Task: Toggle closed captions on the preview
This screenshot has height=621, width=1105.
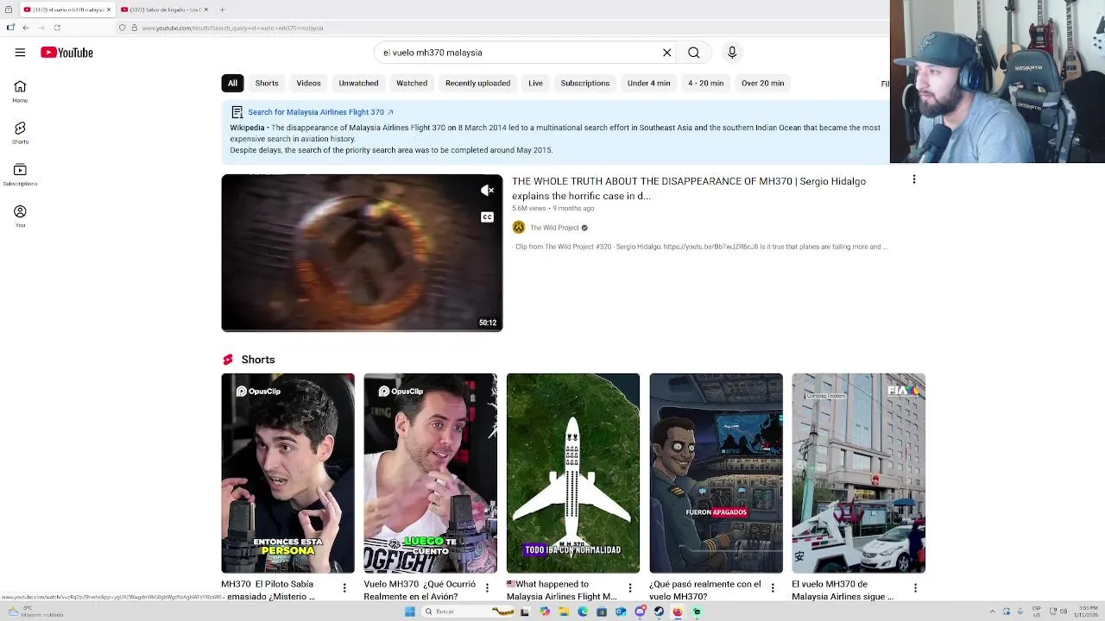Action: point(487,217)
